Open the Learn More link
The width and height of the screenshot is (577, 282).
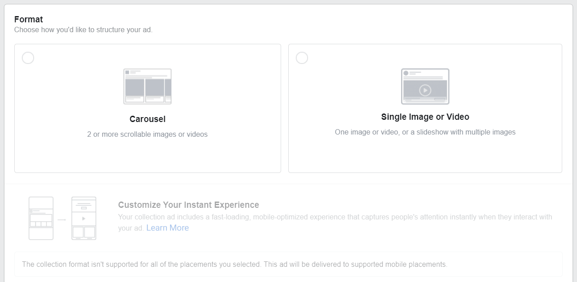[167, 228]
